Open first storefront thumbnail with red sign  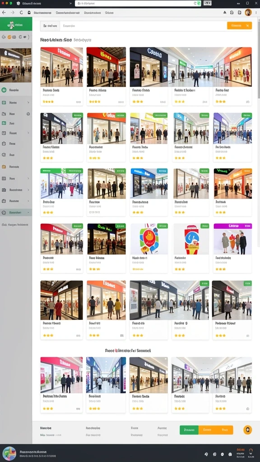click(61, 67)
